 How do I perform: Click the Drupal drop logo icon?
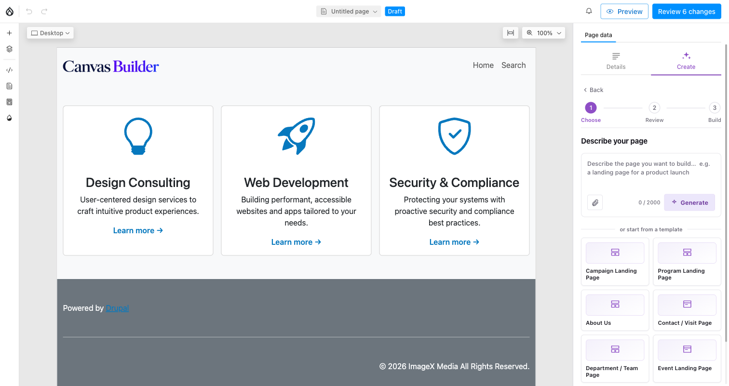pyautogui.click(x=9, y=11)
